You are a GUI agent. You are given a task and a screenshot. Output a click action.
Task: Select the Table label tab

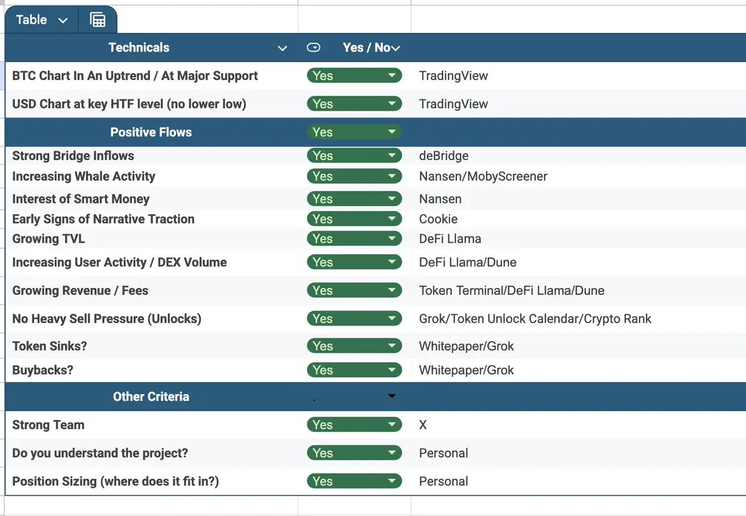31,20
